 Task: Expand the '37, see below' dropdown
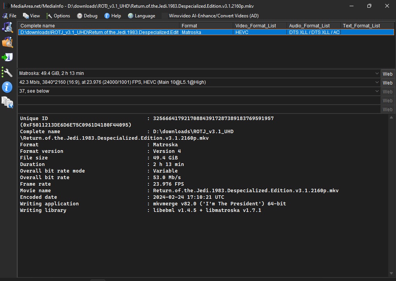click(377, 91)
